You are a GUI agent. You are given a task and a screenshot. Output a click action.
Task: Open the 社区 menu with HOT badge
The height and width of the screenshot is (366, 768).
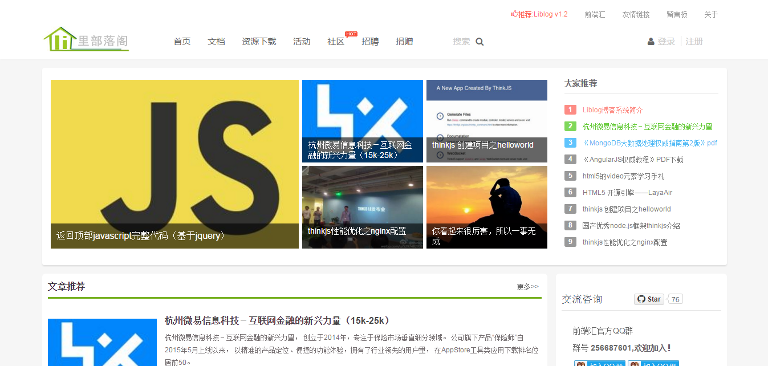point(336,42)
